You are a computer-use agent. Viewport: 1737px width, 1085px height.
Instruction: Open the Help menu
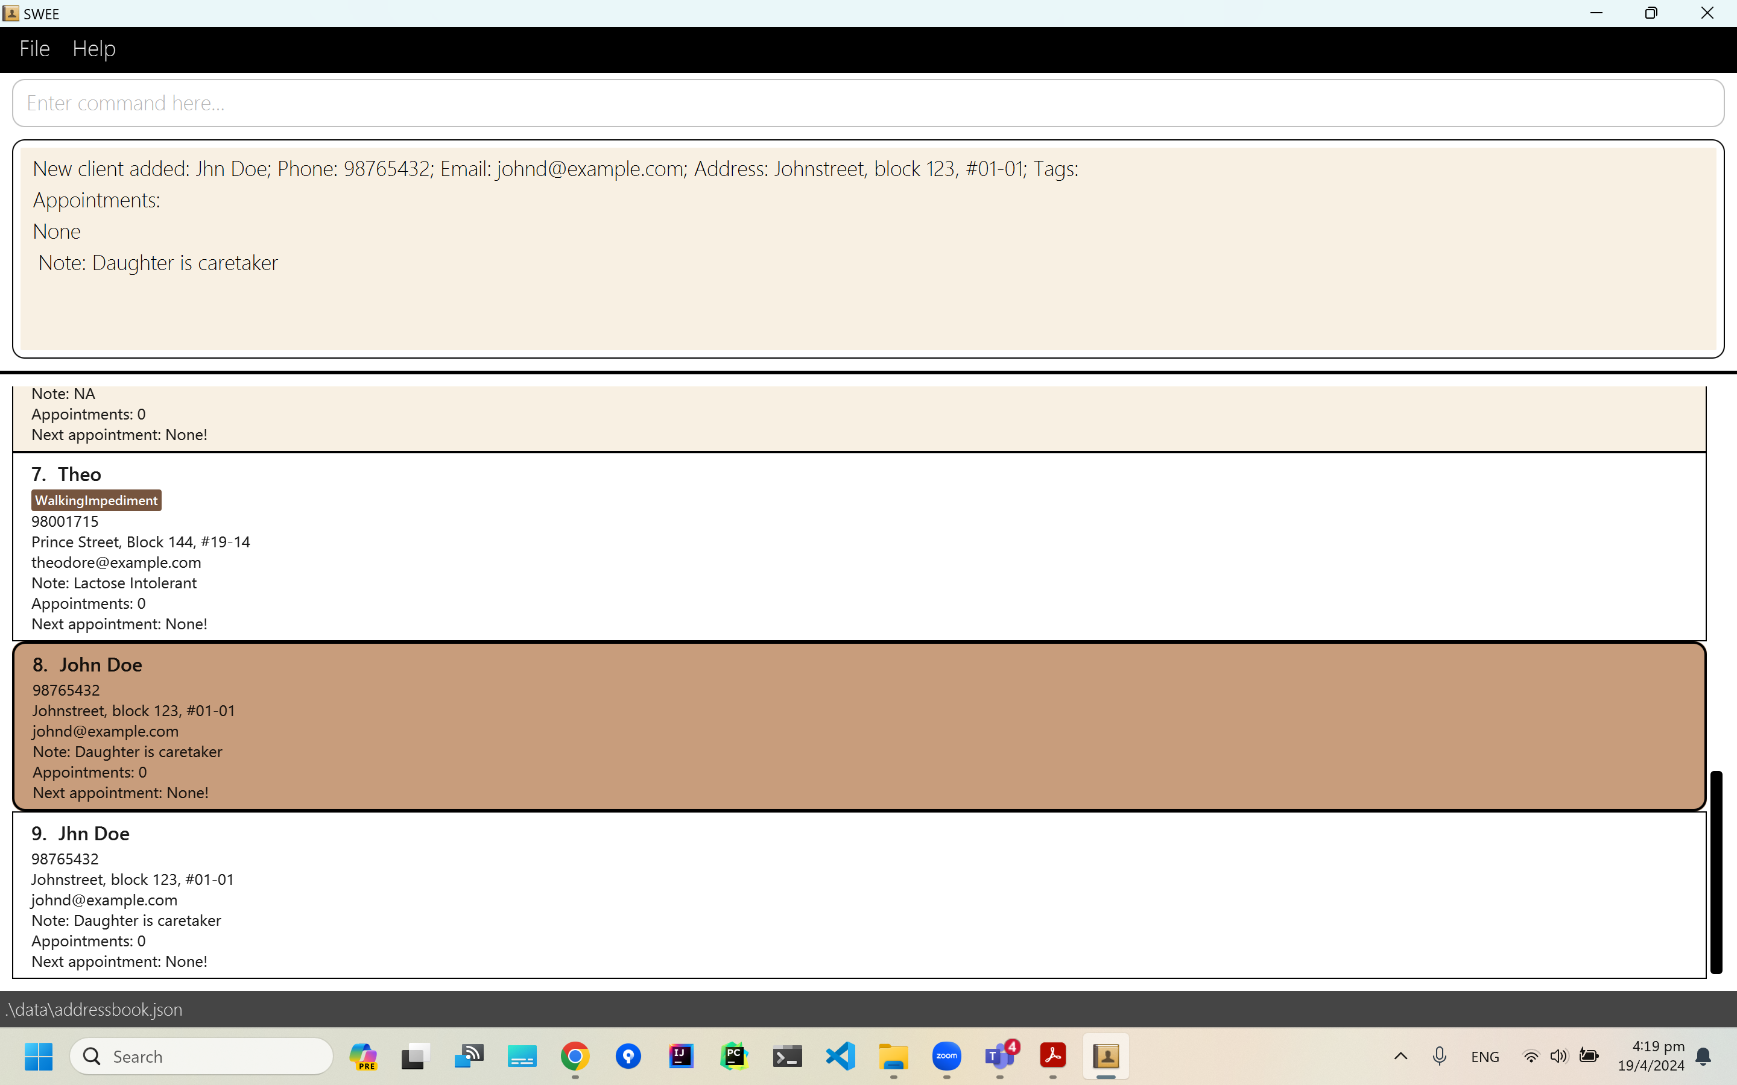[x=94, y=49]
